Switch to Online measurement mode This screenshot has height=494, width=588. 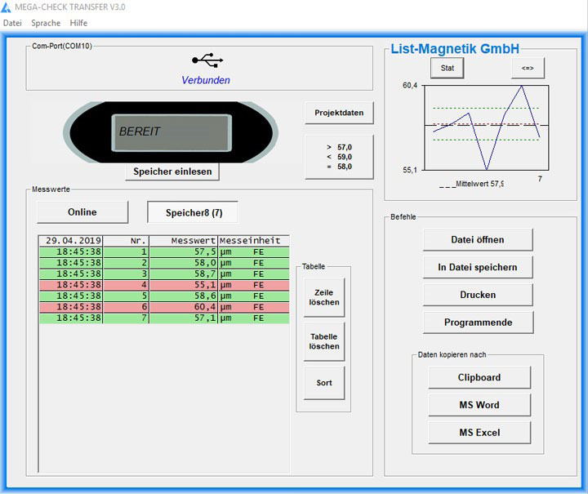pos(82,212)
